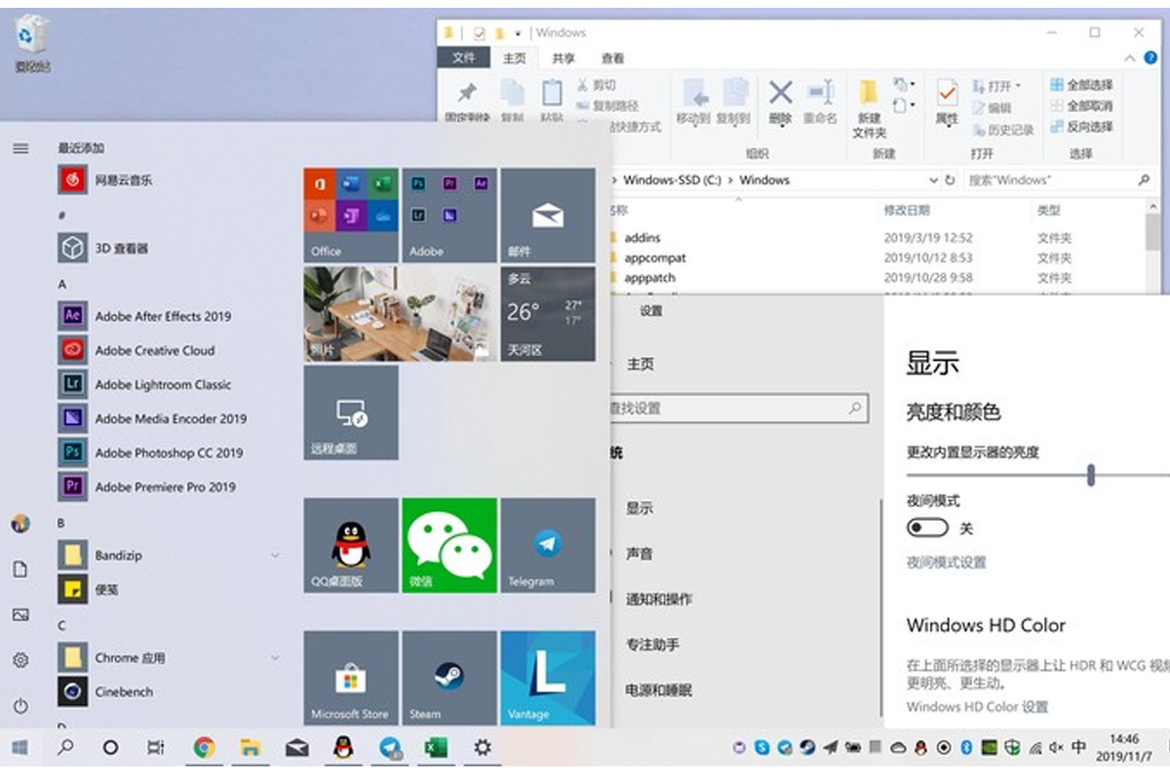
Task: Click New Folder in Explorer ribbon
Action: [x=869, y=108]
